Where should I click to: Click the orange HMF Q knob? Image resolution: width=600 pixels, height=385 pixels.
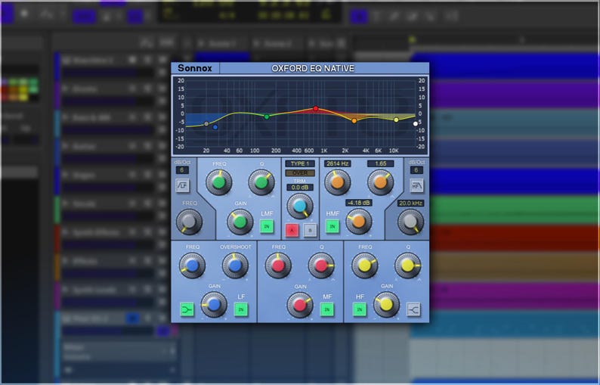380,182
